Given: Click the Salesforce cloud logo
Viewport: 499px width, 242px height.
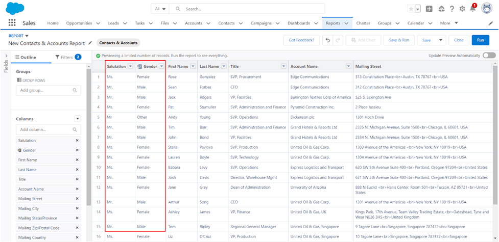Looking at the screenshot, I should pos(15,8).
